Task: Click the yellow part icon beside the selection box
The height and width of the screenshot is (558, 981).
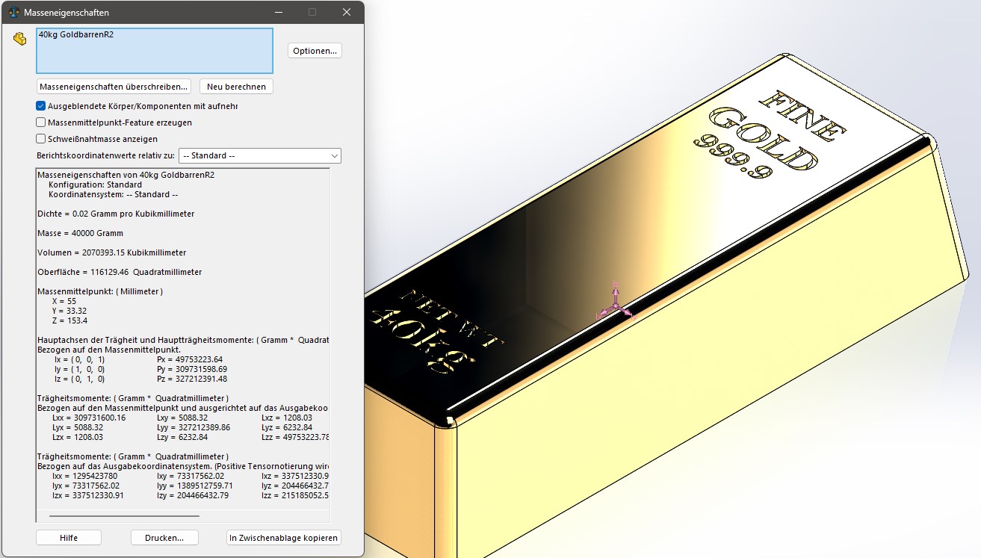Action: tap(20, 39)
